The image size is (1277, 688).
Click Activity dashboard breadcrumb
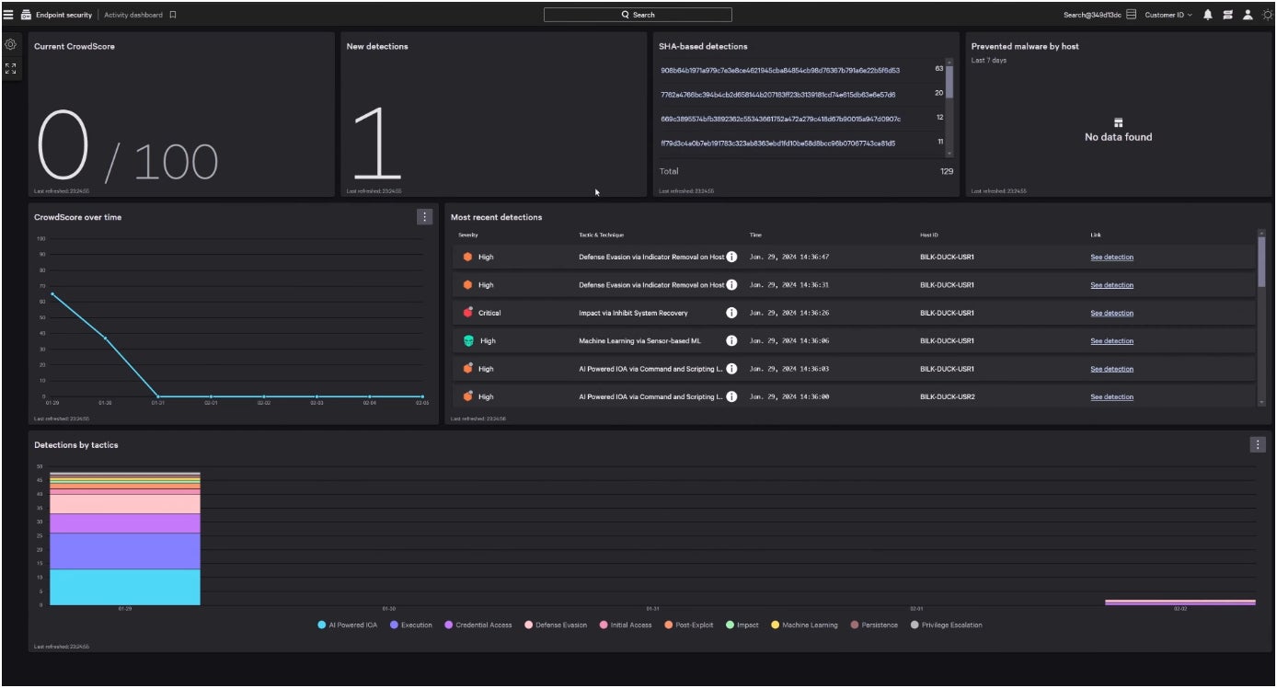(133, 15)
